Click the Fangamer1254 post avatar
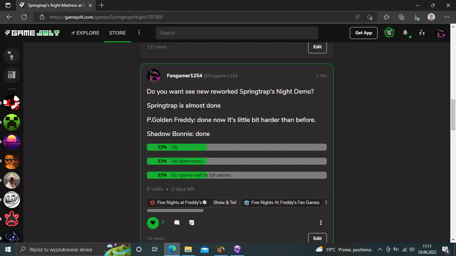This screenshot has width=456, height=256. pos(154,76)
